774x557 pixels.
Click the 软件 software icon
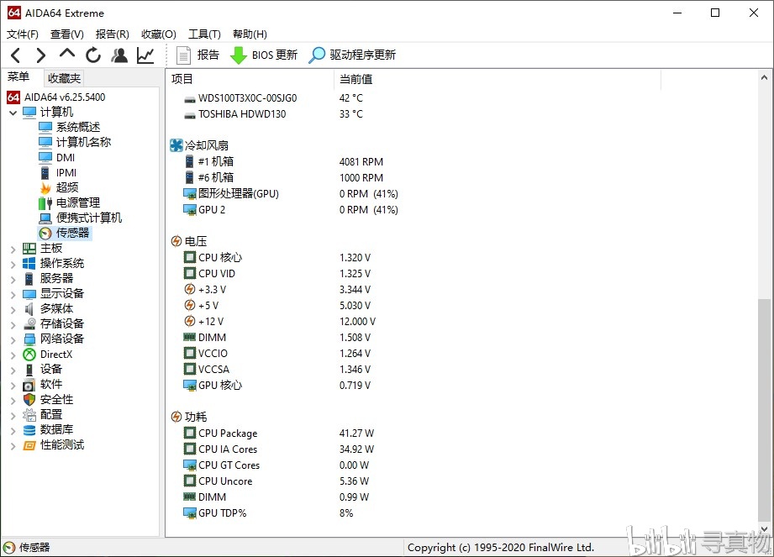29,385
